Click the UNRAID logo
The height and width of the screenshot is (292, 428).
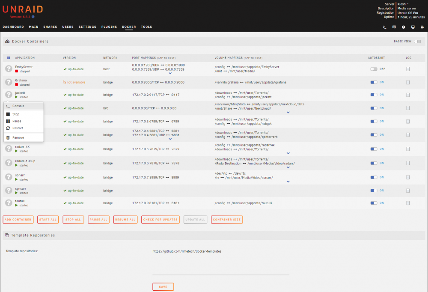23,9
